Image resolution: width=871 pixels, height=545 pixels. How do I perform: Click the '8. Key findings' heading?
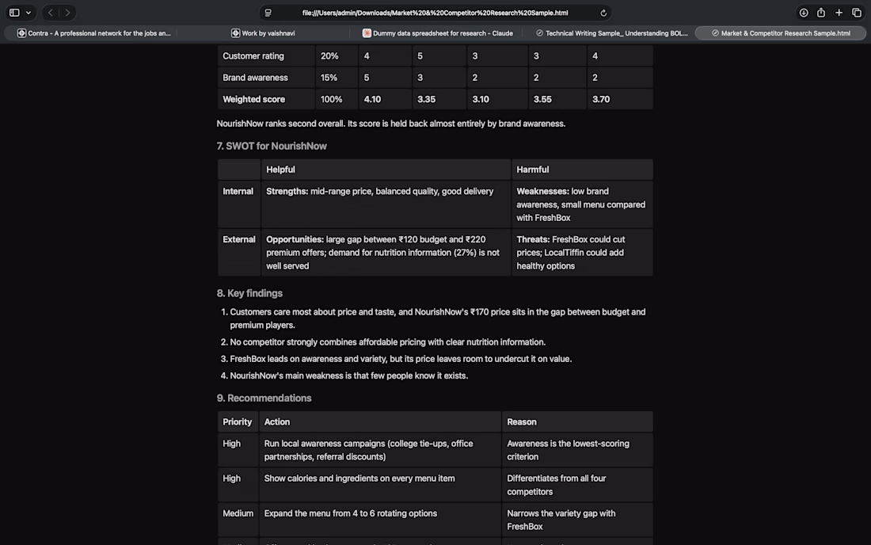[249, 293]
